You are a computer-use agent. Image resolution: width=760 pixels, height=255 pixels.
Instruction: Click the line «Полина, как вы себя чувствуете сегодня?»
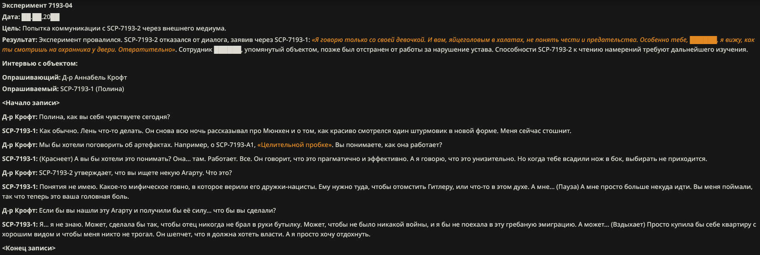pyautogui.click(x=104, y=117)
